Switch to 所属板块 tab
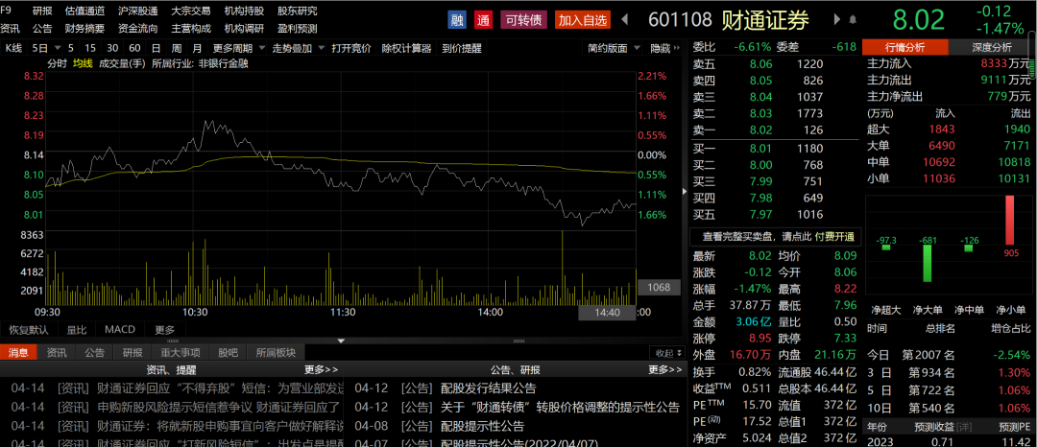The height and width of the screenshot is (447, 1037). (x=277, y=353)
